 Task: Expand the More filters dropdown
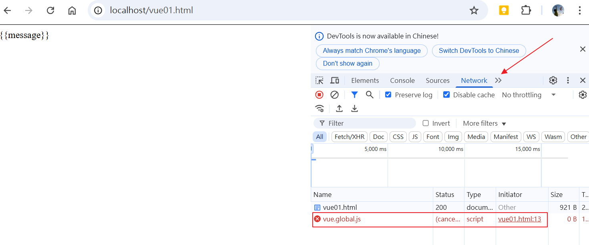pos(484,123)
